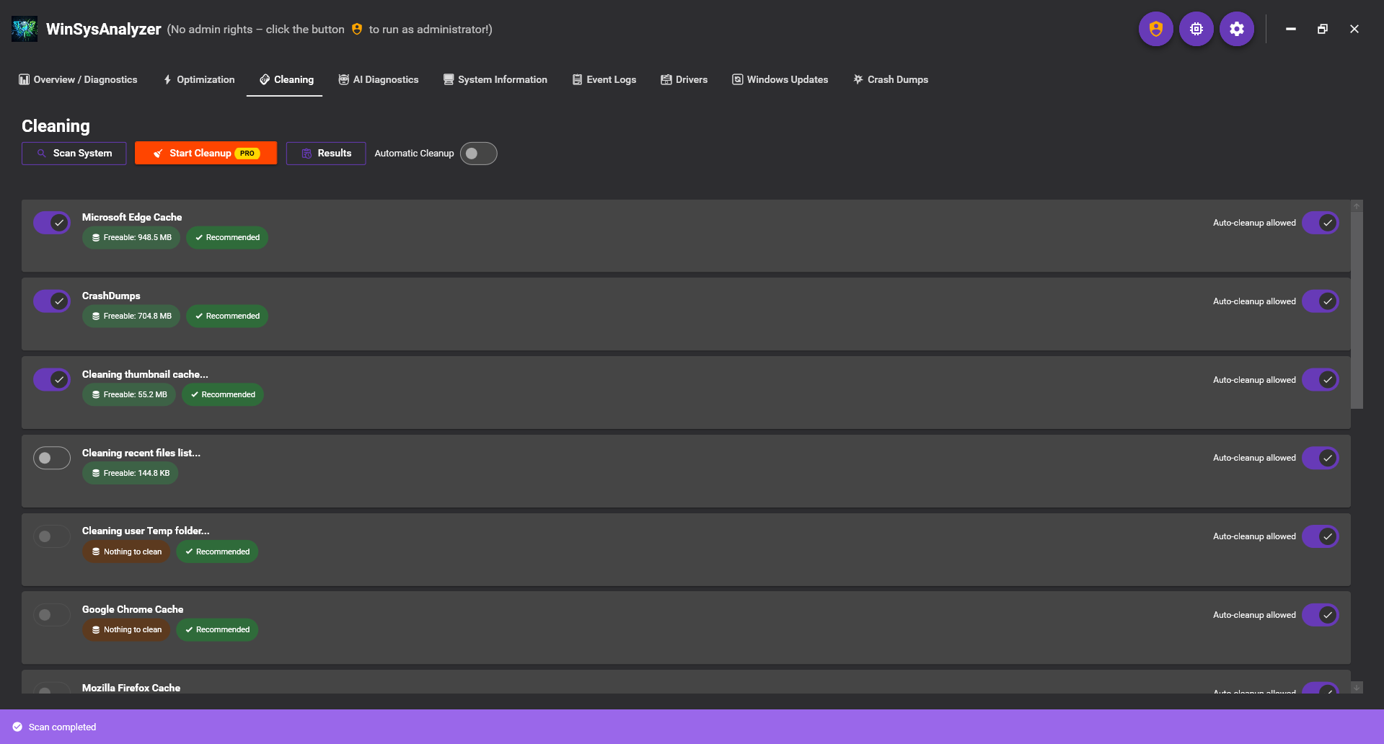Screen dimensions: 1384x744
Task: Click the list scrollbar thumb
Action: tap(1357, 310)
